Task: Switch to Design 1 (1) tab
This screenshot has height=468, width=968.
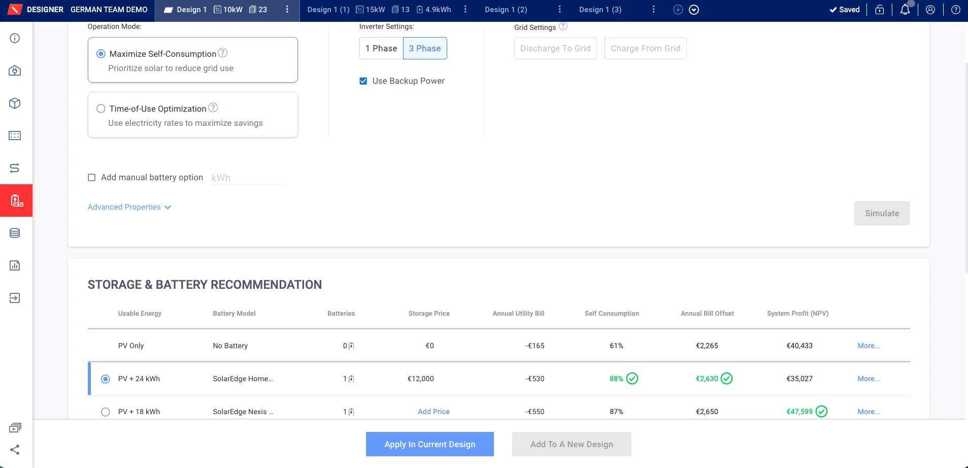Action: (x=328, y=10)
